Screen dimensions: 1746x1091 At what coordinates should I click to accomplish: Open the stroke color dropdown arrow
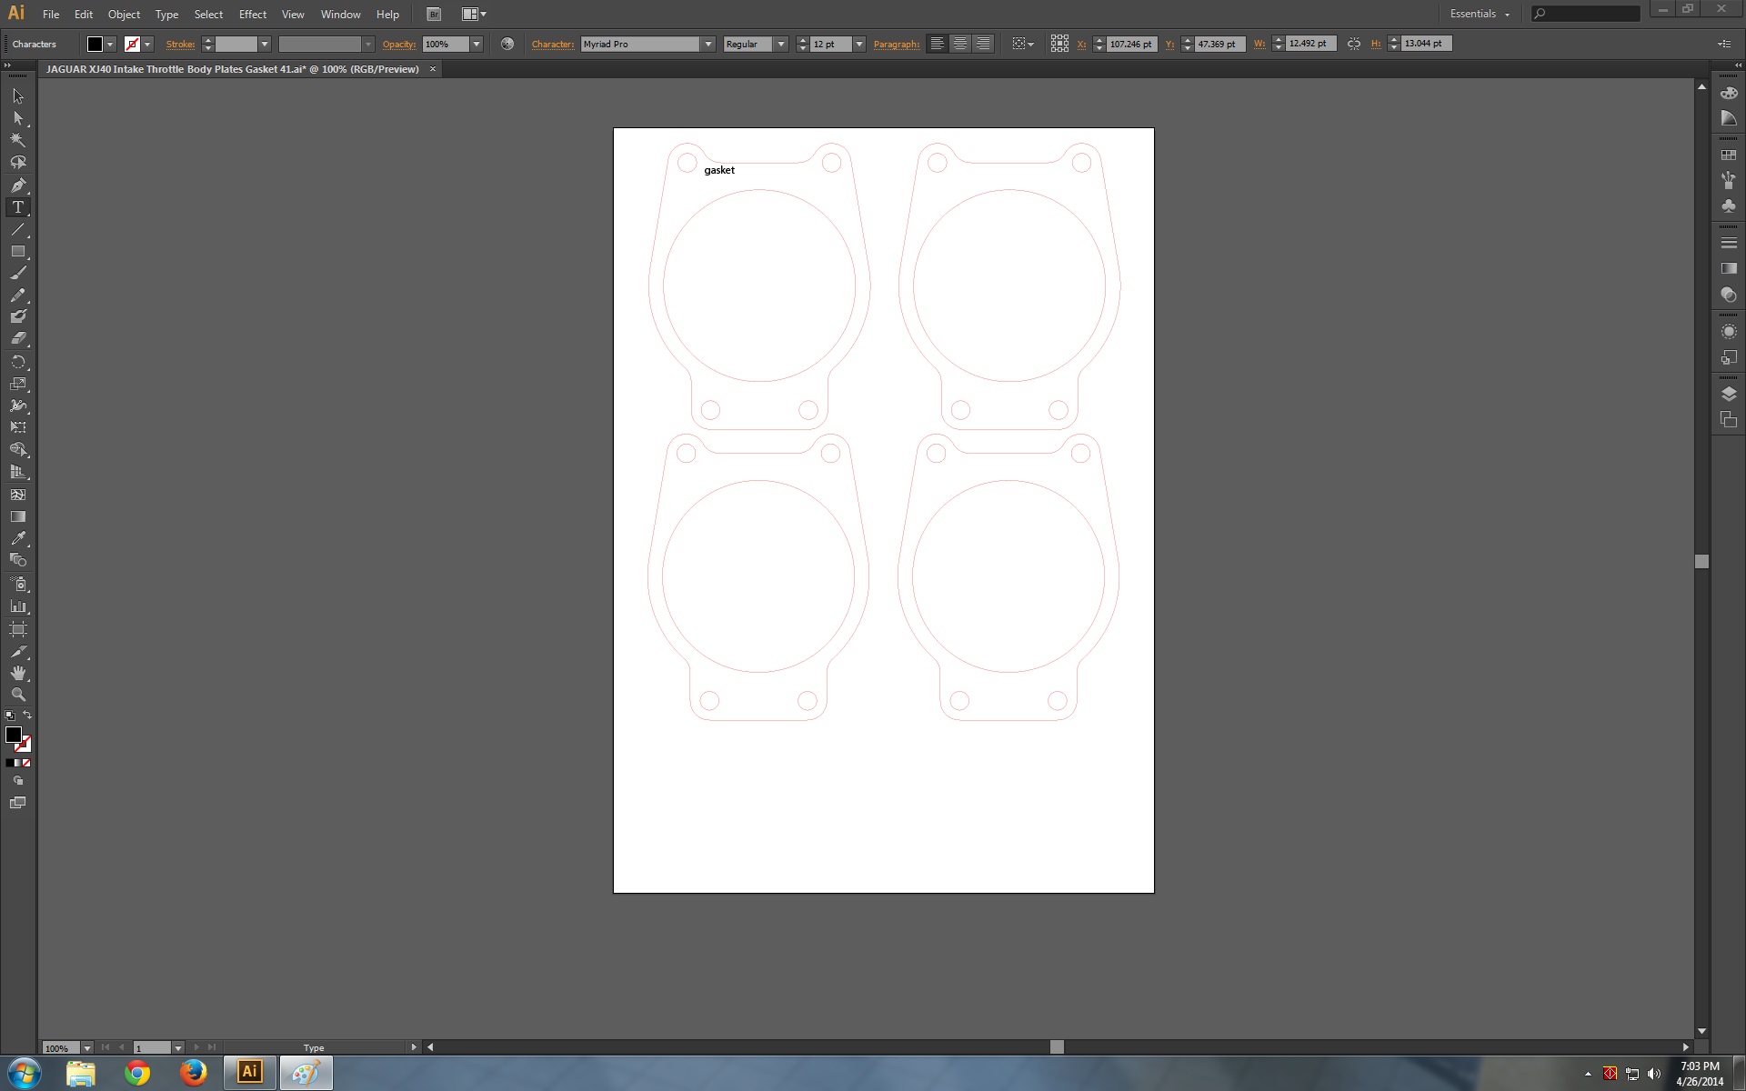tap(147, 44)
